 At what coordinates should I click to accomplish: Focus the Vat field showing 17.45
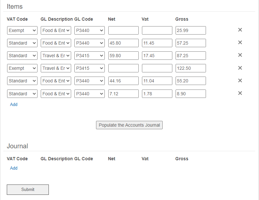[157, 56]
